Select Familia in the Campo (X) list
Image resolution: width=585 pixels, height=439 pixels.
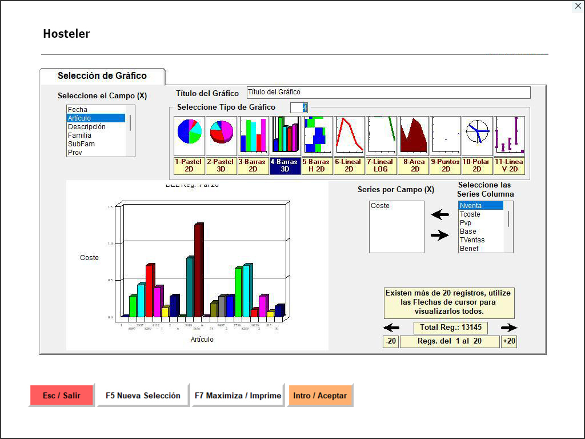(79, 135)
